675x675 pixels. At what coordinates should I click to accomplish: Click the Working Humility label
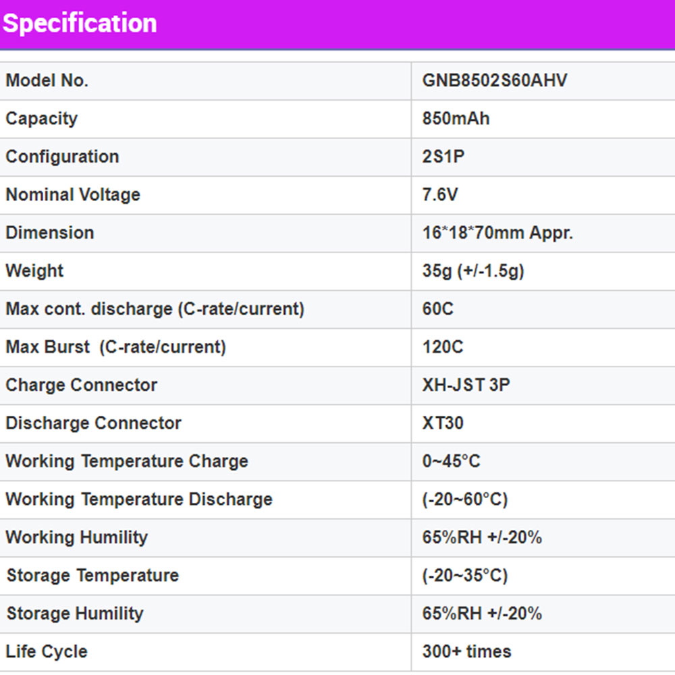76,537
